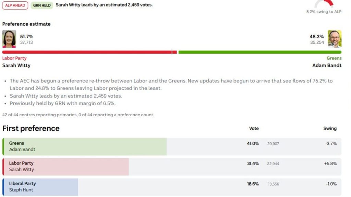Click the Swing column header
This screenshot has width=351, height=197.
[x=330, y=128]
